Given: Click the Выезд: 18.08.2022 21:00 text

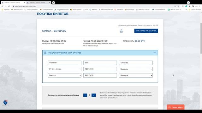Looking at the screenshot, I should 54,41.
